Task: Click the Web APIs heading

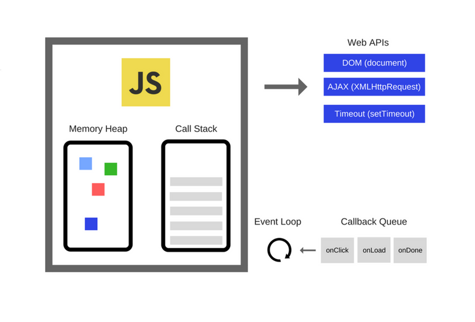Action: (x=368, y=43)
